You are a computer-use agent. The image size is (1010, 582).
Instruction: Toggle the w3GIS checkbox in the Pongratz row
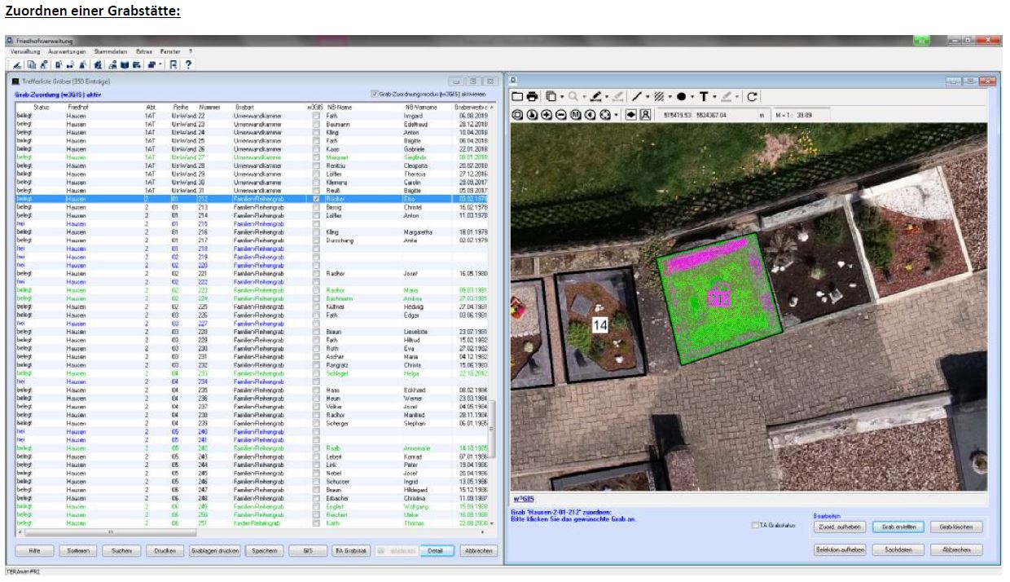tap(315, 365)
